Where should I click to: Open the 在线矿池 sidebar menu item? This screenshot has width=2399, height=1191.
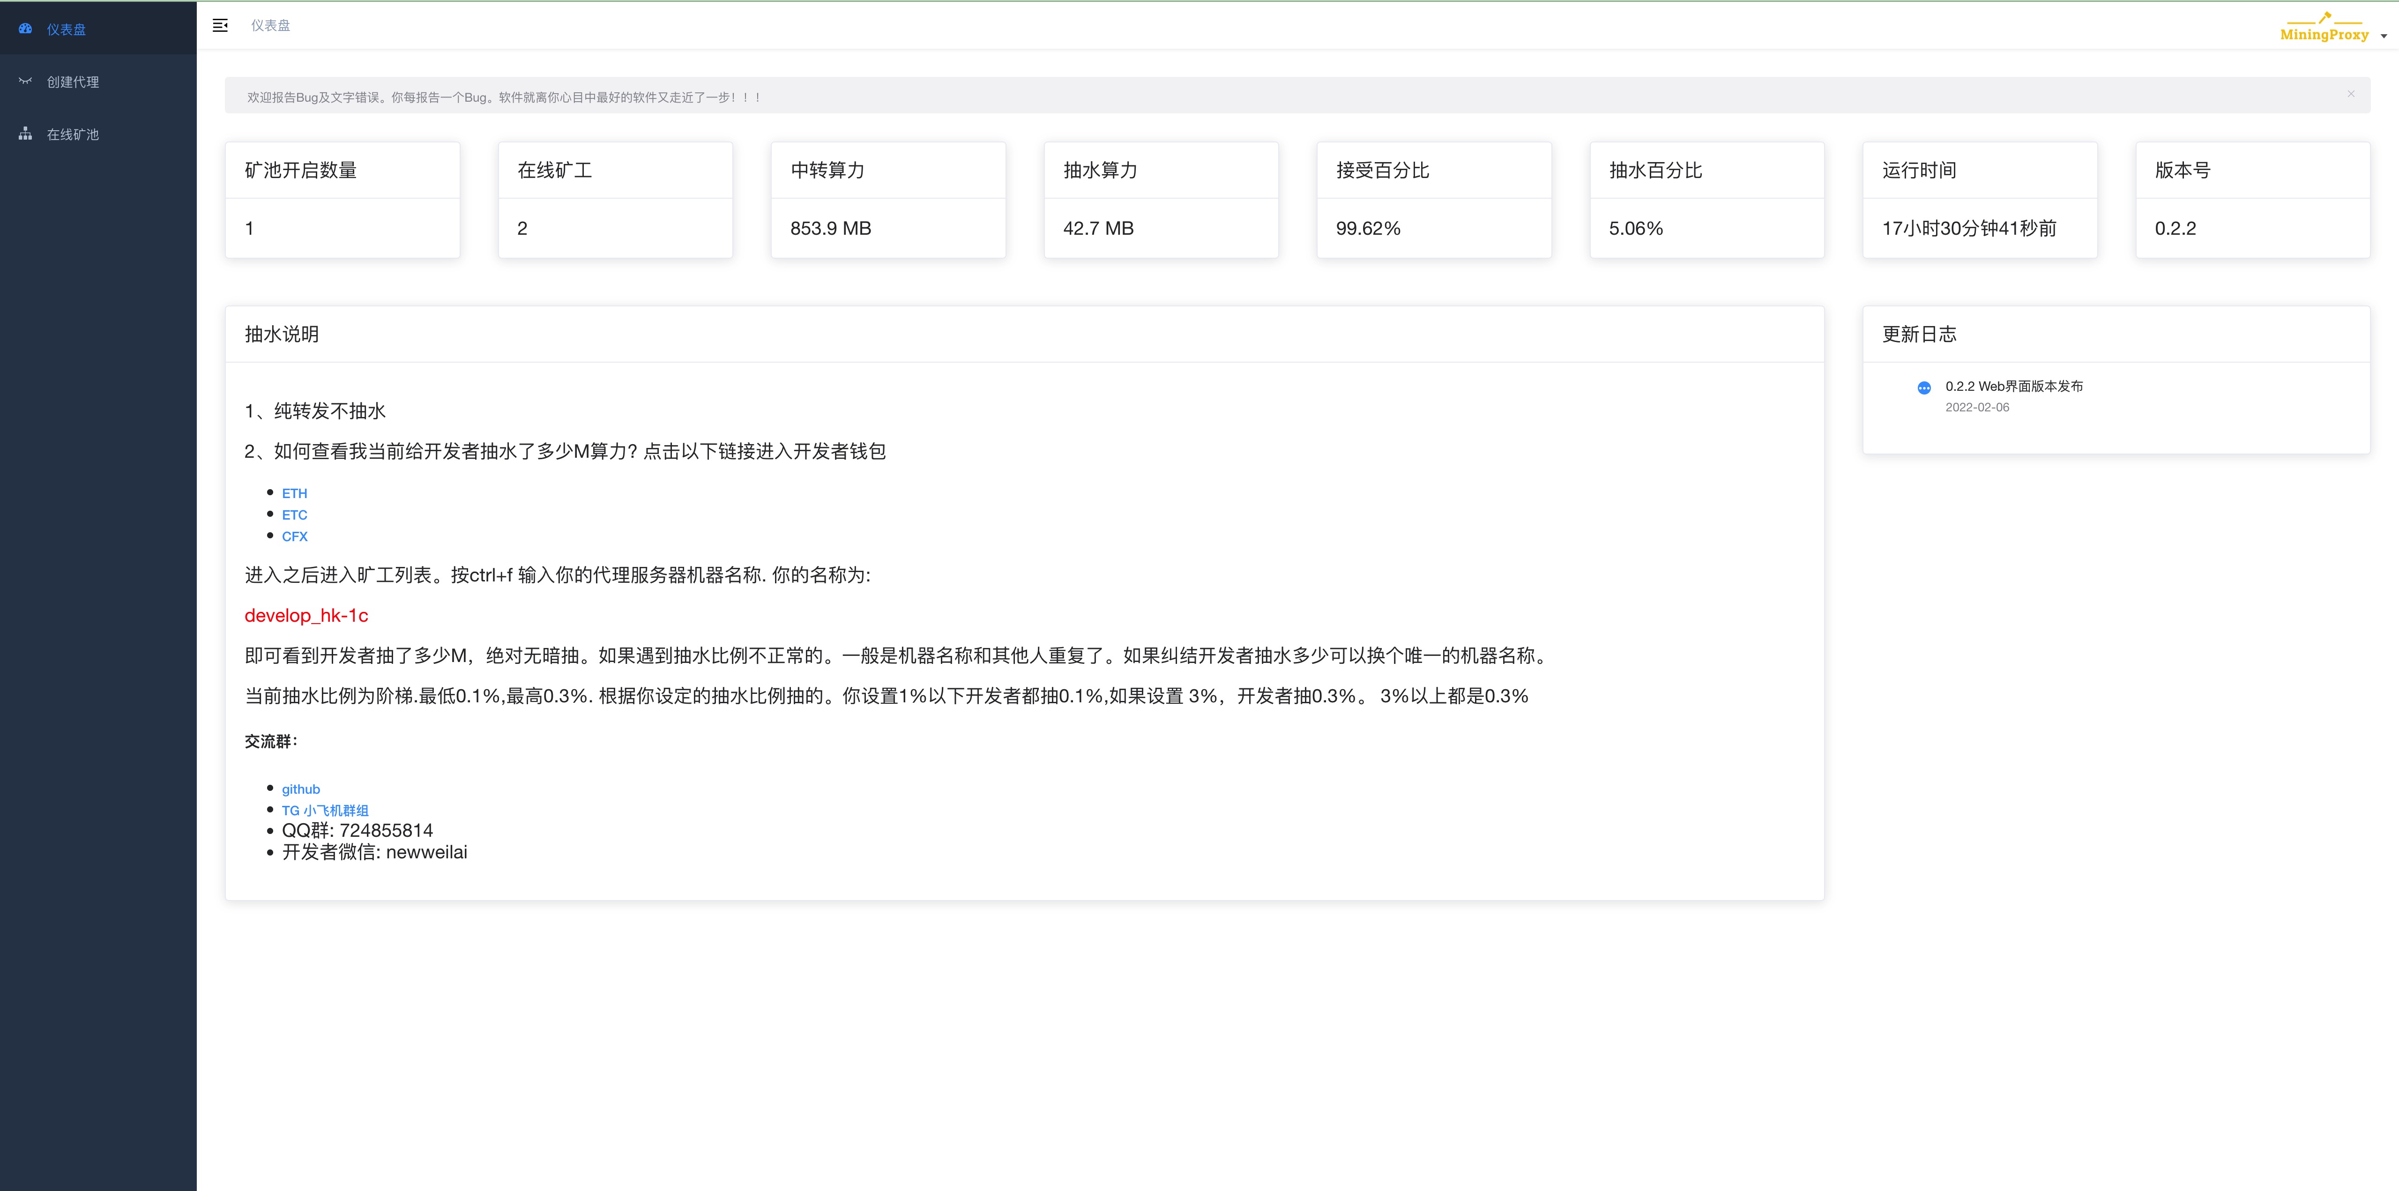click(x=73, y=135)
